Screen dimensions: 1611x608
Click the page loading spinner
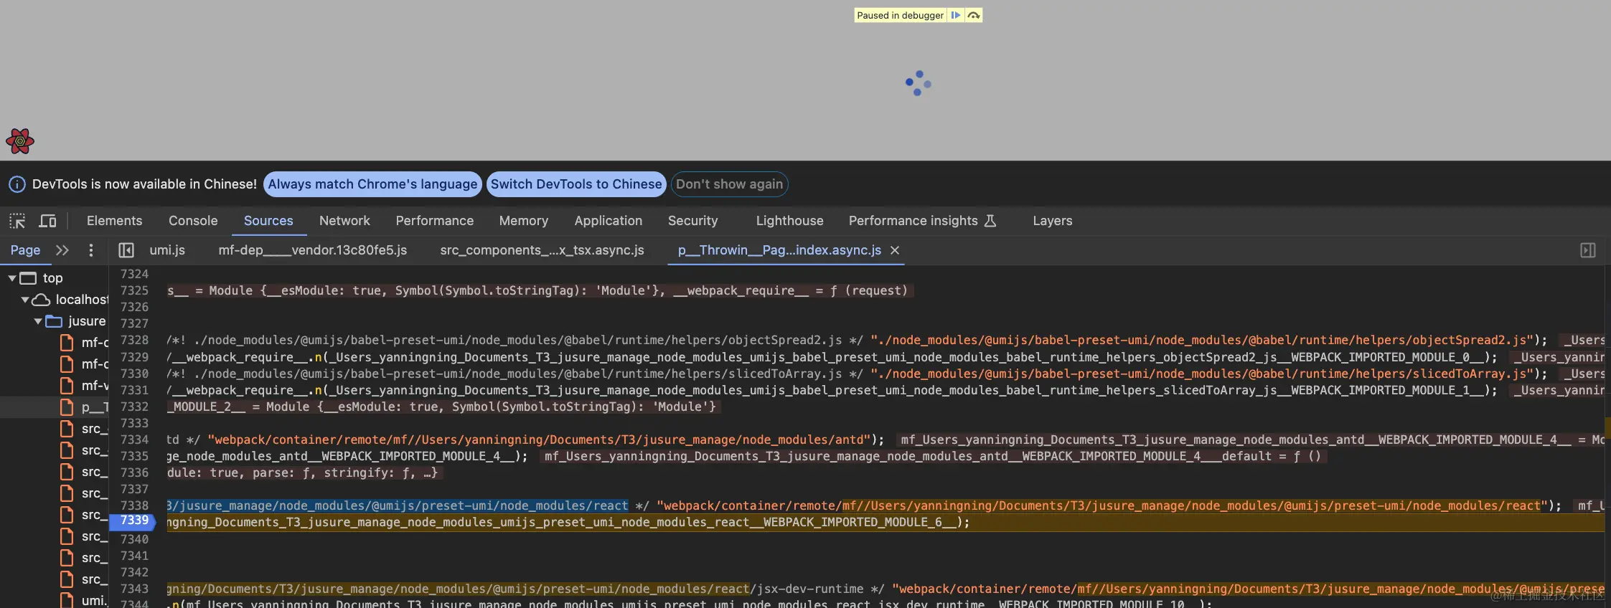[x=918, y=83]
